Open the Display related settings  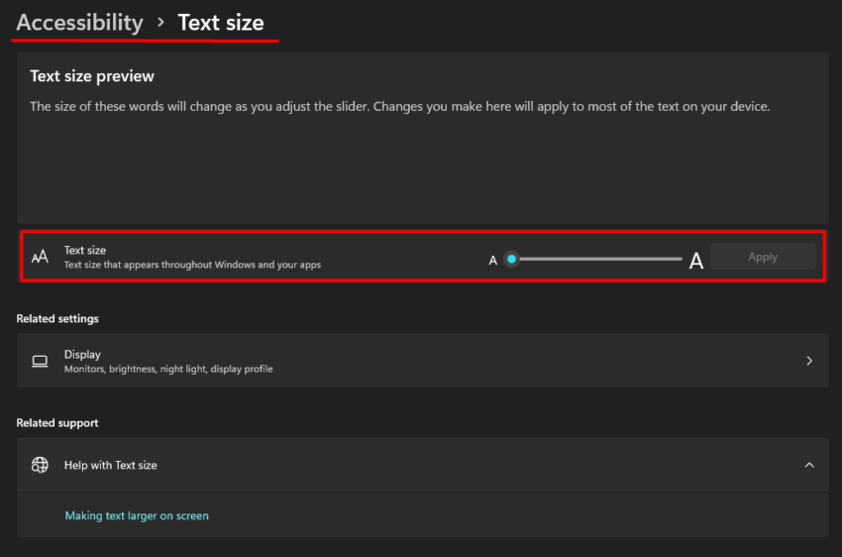423,361
